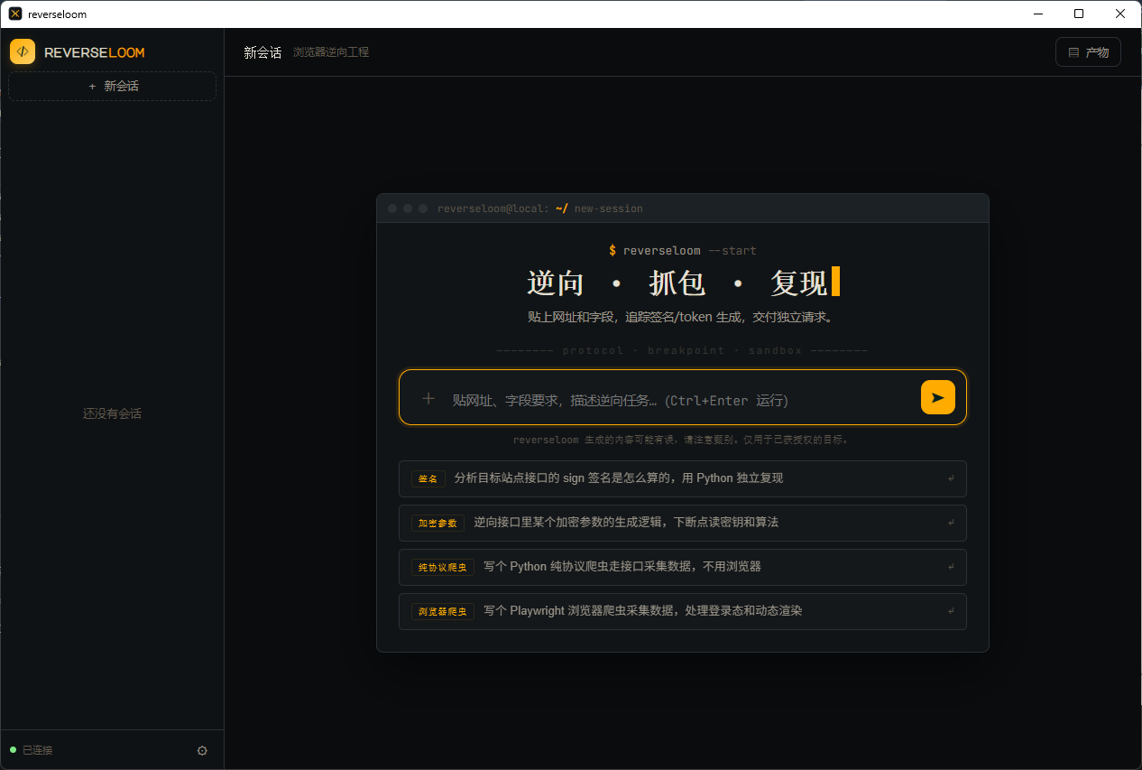Click the enter arrow icon on 浏览器爬虫 row
This screenshot has width=1142, height=770.
[x=951, y=611]
